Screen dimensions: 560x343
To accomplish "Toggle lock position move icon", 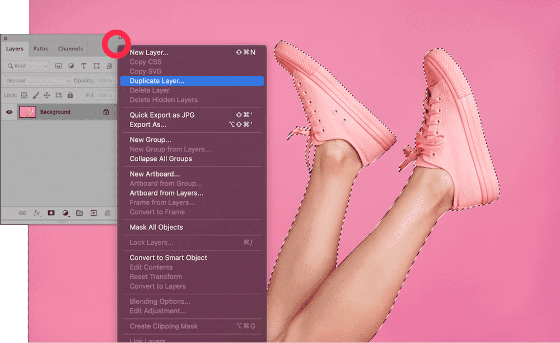I will coord(47,96).
